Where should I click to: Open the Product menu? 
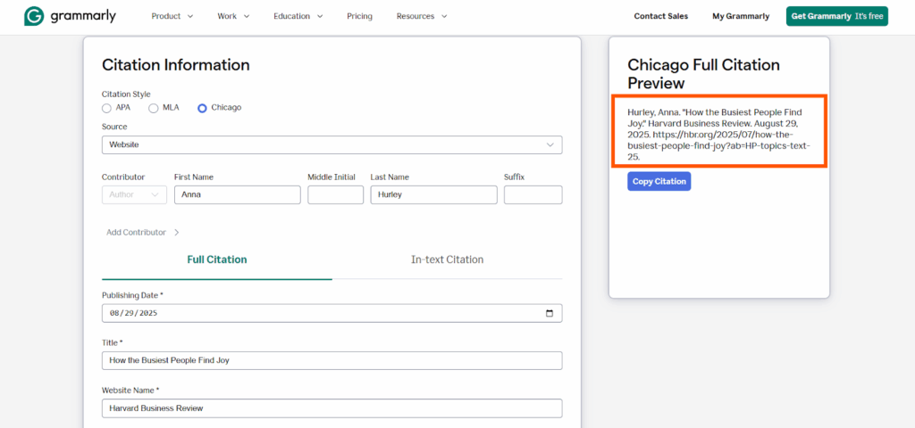(172, 16)
